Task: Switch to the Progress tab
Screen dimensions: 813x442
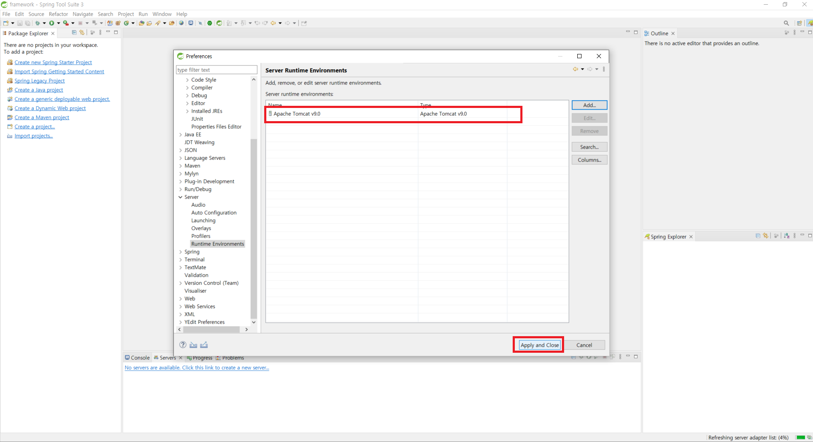Action: 200,358
